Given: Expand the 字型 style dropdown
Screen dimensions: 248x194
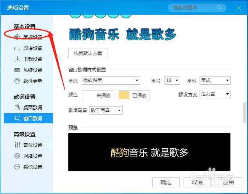Looking at the screenshot, I should (x=215, y=80).
